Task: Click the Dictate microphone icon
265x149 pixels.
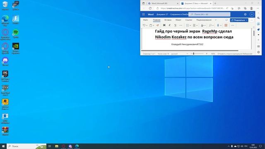Action: (218, 25)
